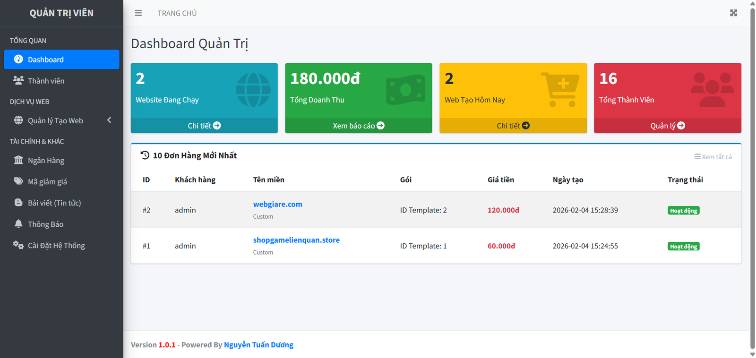The image size is (756, 358).
Task: Click the Bài viết (Tin tức) blog icon
Action: tap(18, 203)
